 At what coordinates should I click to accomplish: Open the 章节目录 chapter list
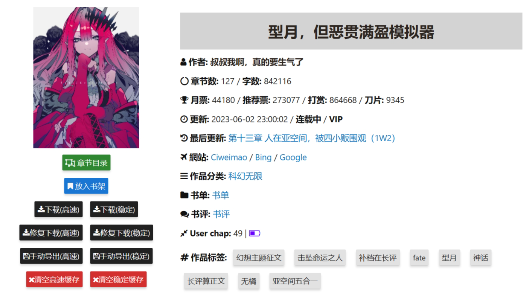click(x=86, y=163)
